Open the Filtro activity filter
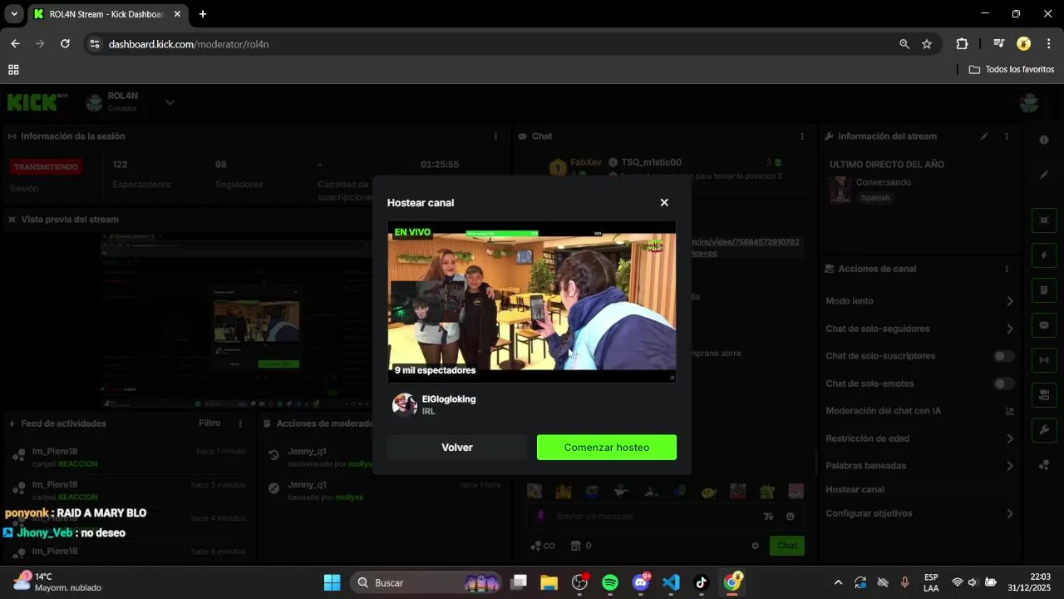The image size is (1064, 599). (209, 423)
